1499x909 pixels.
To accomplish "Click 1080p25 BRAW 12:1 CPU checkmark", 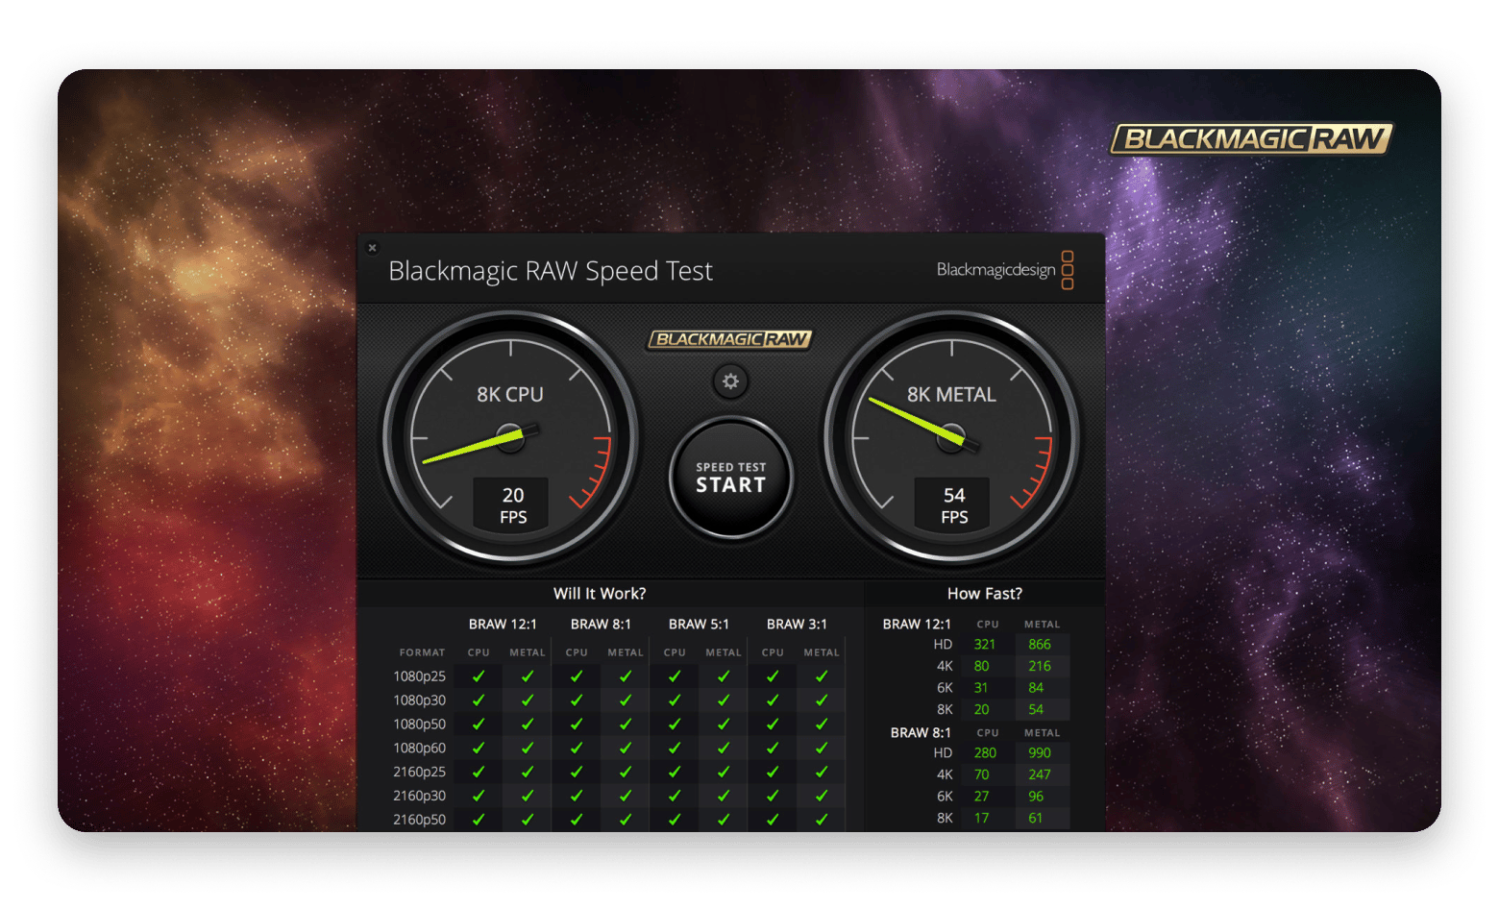I will click(x=479, y=676).
